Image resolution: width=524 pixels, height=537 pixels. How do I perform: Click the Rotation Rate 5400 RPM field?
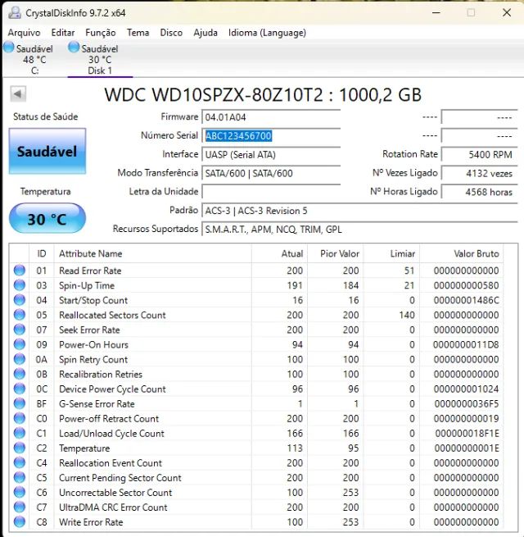[x=479, y=154]
